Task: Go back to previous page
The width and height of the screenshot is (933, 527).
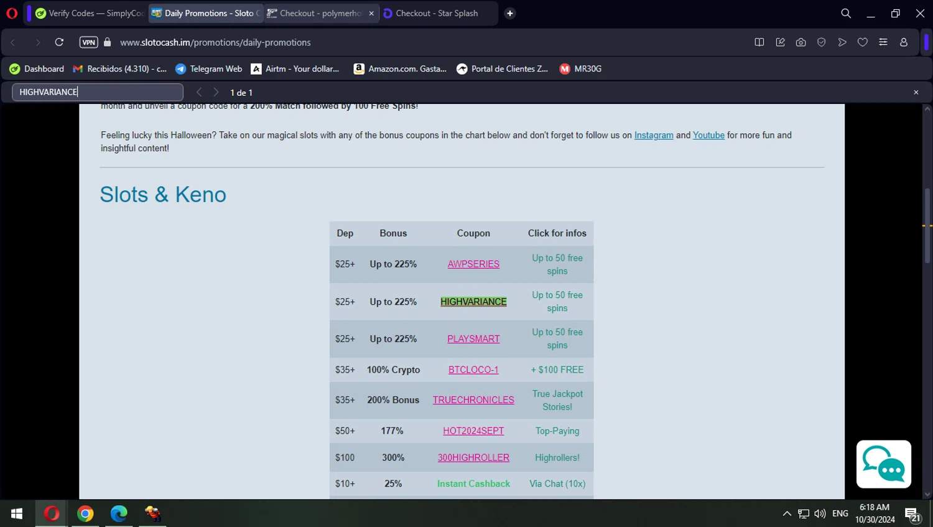Action: (13, 42)
